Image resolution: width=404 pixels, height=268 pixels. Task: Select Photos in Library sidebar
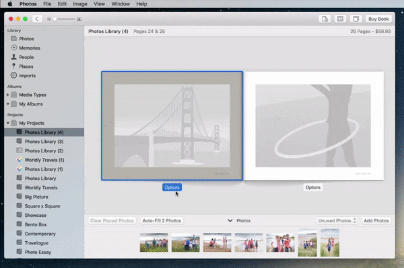[26, 38]
